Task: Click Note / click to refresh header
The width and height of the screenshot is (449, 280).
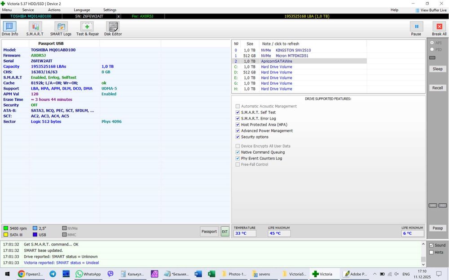Action: (x=281, y=44)
